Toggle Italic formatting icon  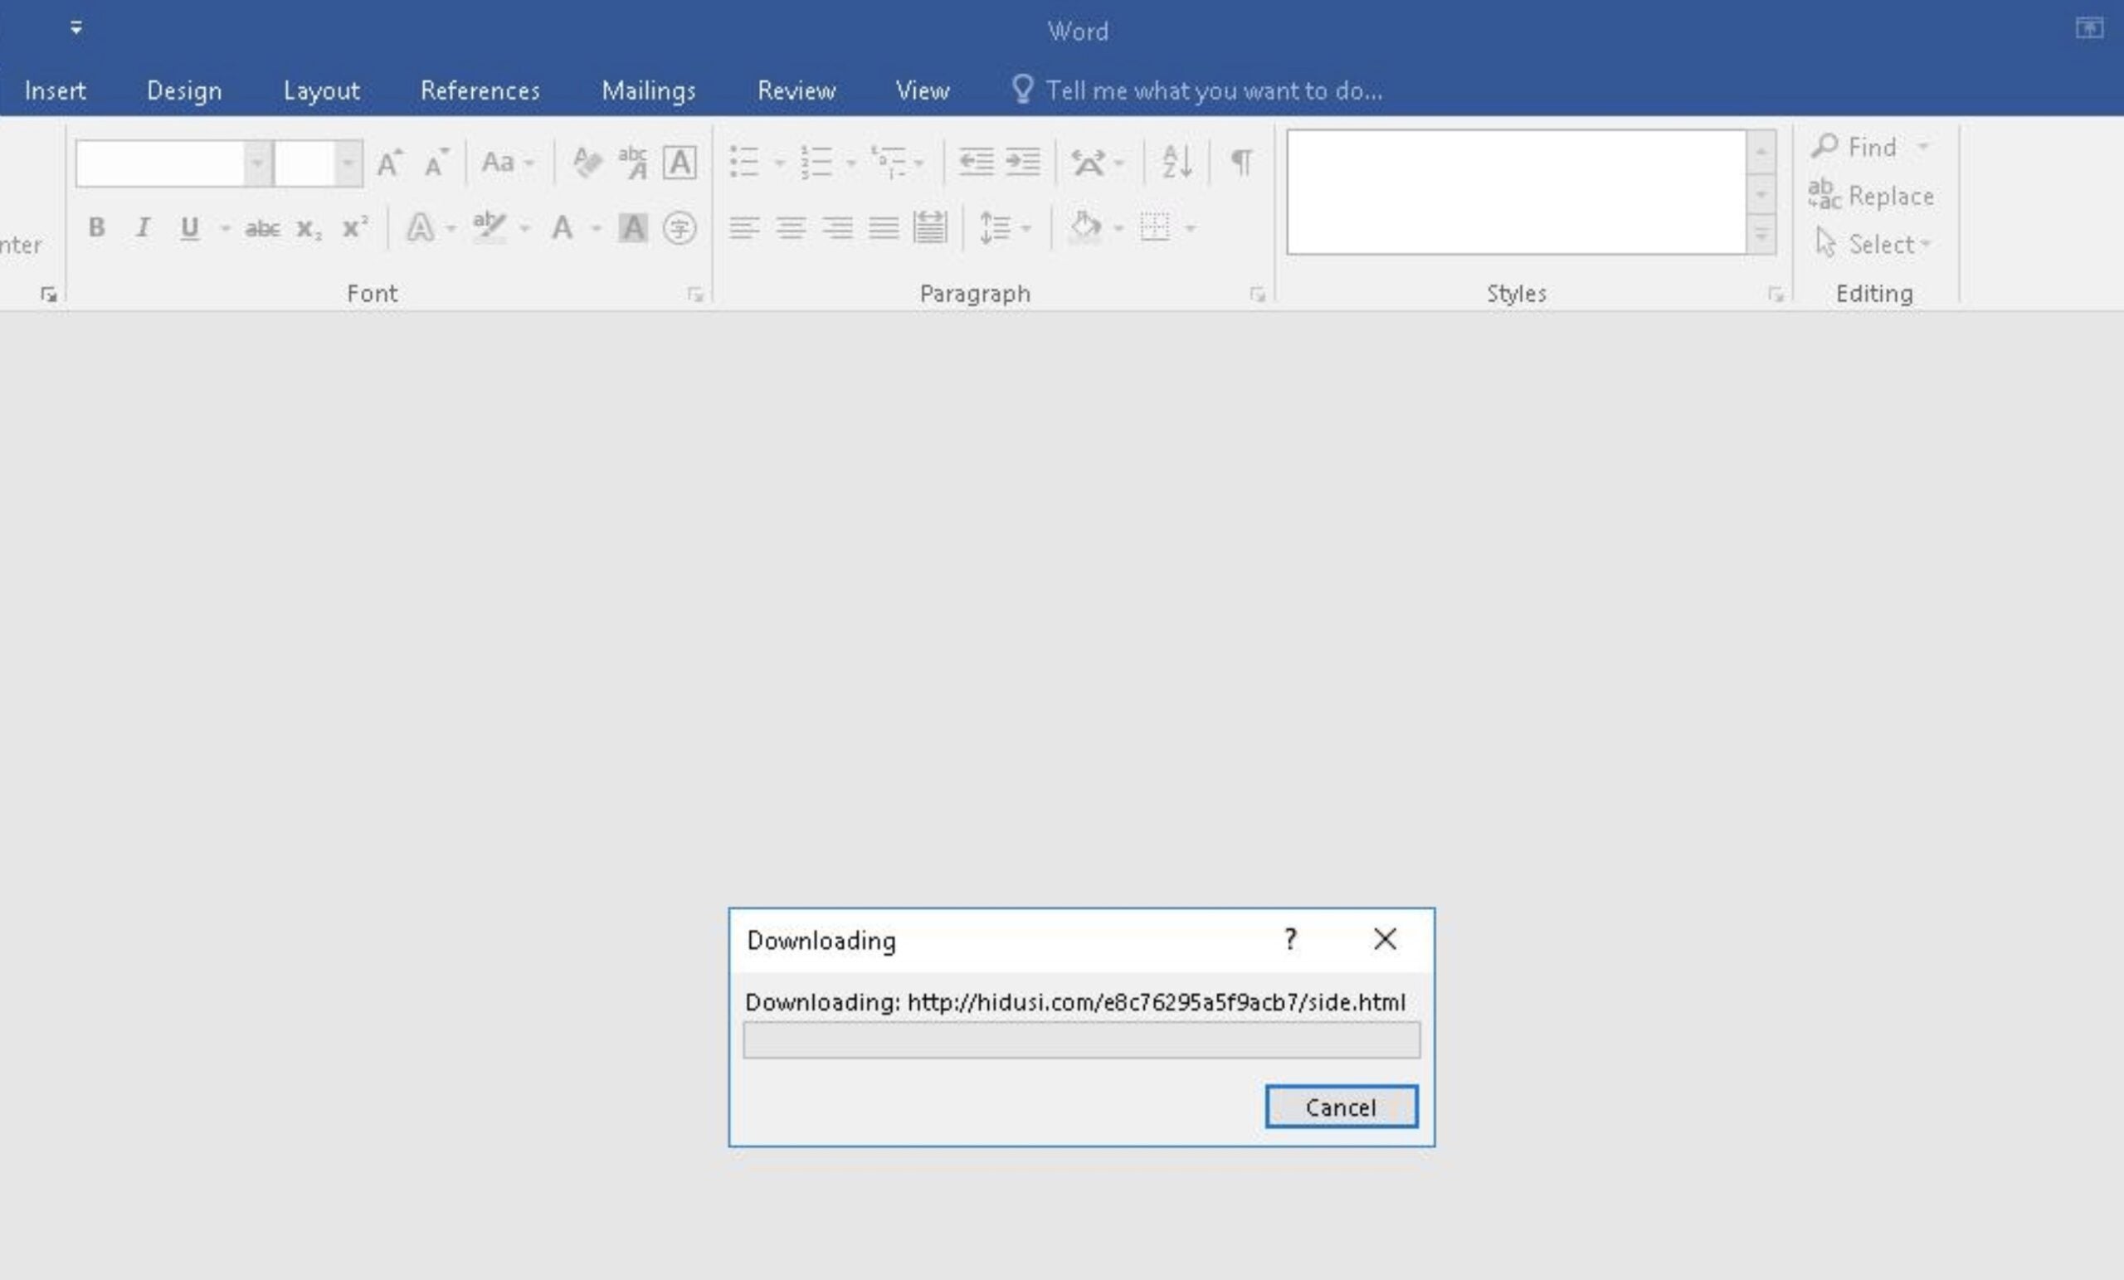[143, 227]
